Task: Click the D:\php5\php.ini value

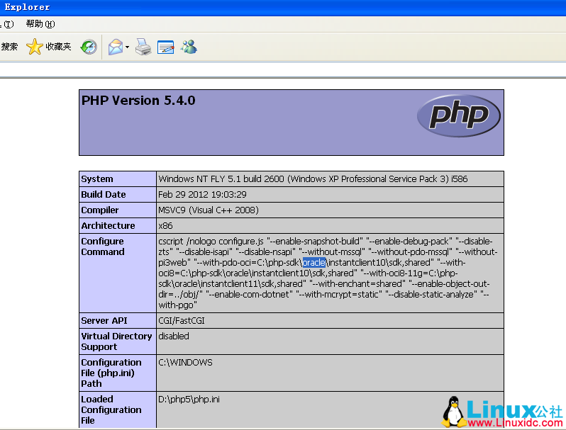Action: (x=189, y=400)
